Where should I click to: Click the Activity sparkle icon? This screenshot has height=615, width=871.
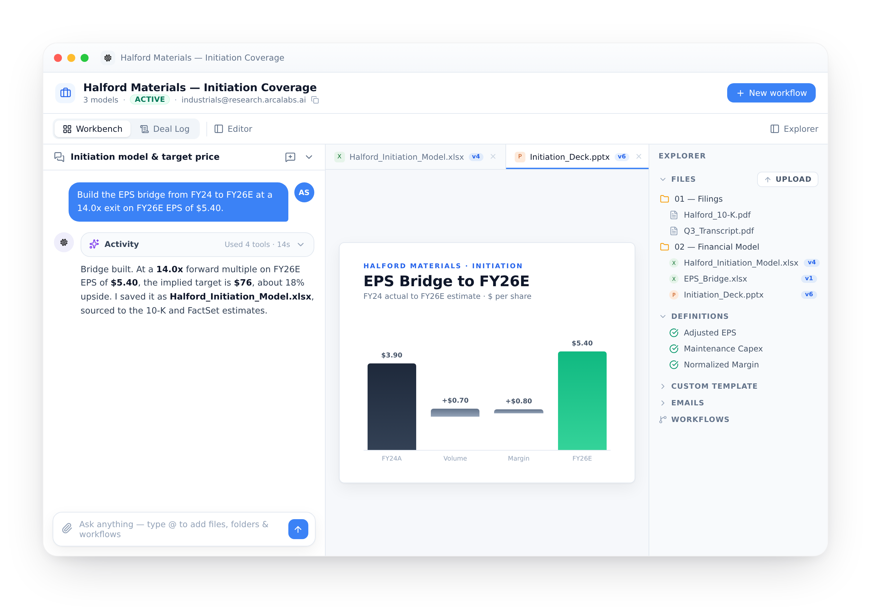click(94, 244)
